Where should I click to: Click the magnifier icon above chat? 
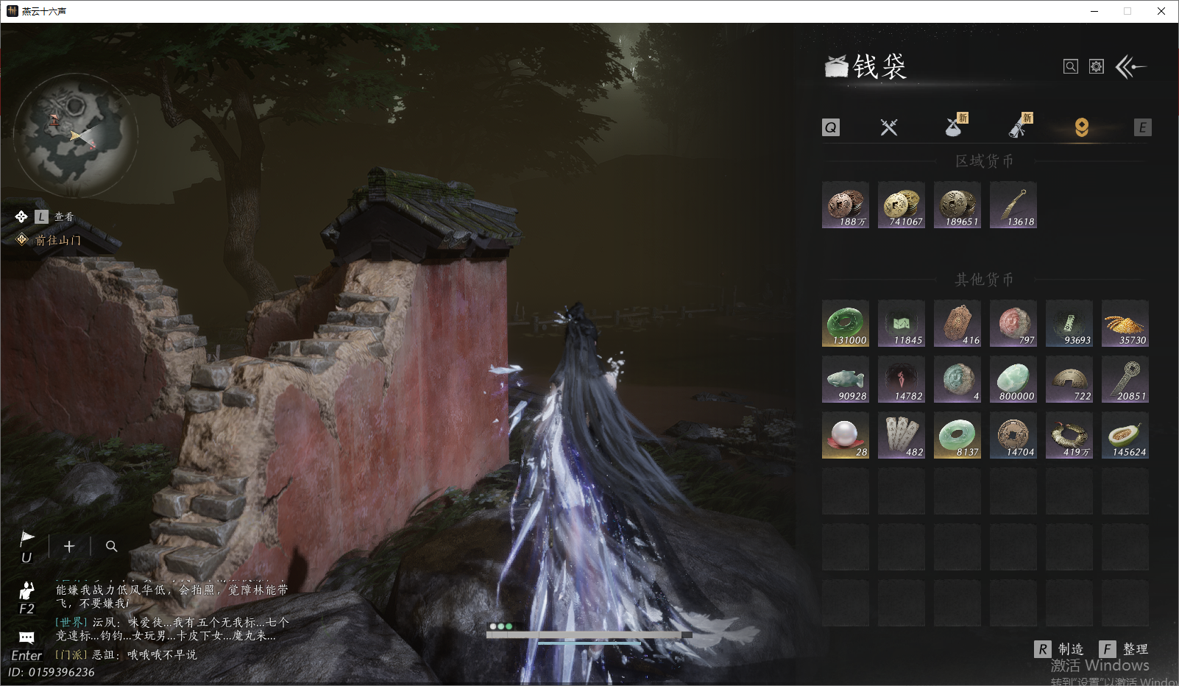pyautogui.click(x=111, y=546)
